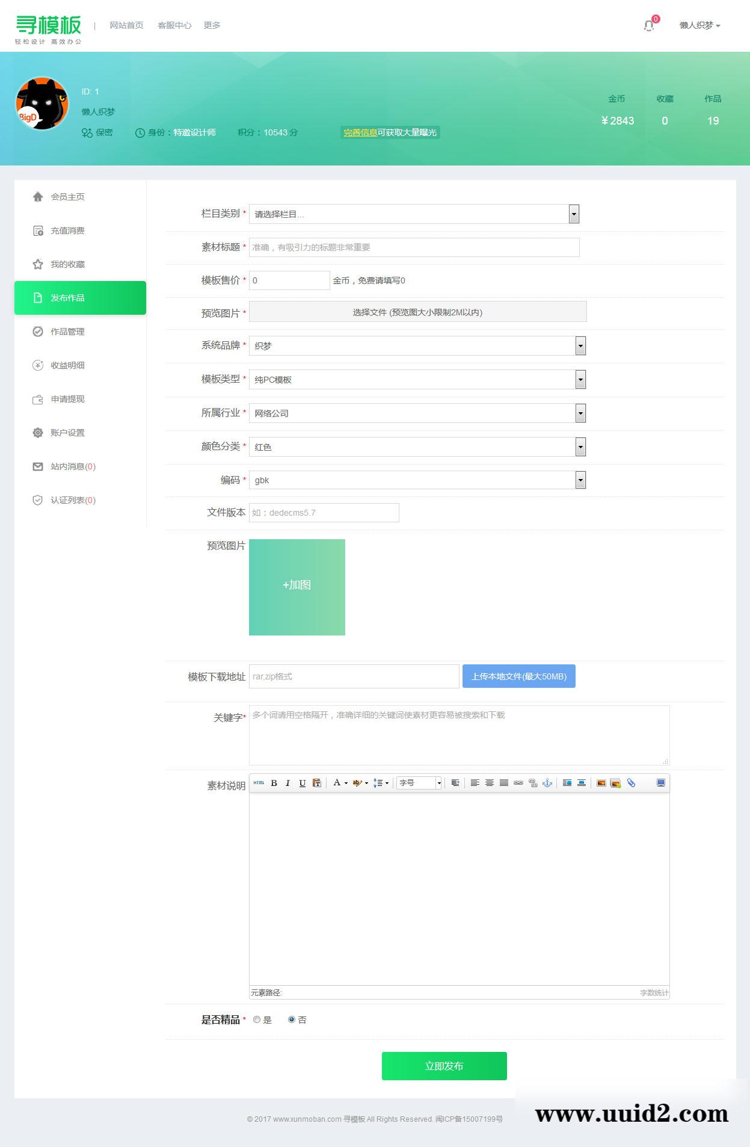The width and height of the screenshot is (750, 1147).
Task: Click the 作品 count 19
Action: (x=713, y=121)
